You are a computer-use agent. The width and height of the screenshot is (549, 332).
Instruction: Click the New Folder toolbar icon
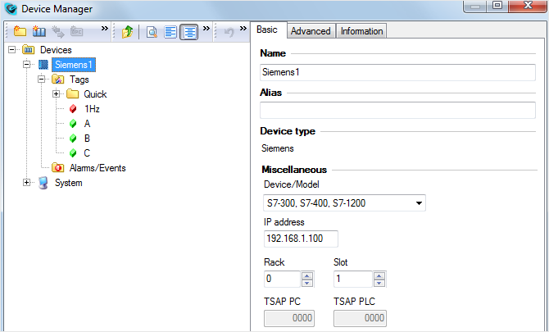(x=20, y=31)
